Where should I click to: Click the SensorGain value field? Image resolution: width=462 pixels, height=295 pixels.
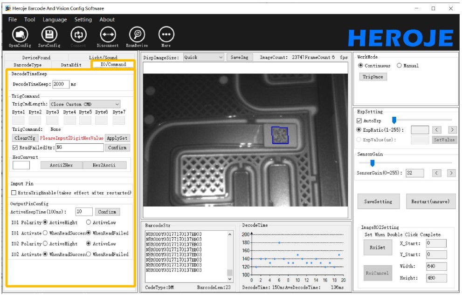[414, 173]
